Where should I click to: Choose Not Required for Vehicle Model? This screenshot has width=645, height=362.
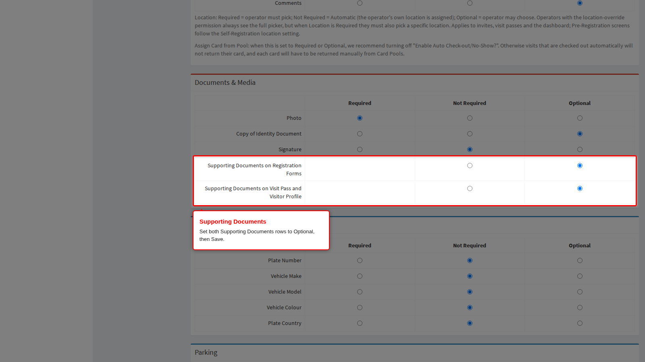(470, 292)
